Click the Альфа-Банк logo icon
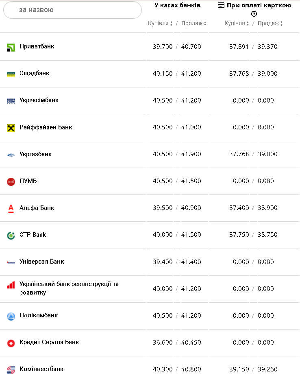 (11, 208)
